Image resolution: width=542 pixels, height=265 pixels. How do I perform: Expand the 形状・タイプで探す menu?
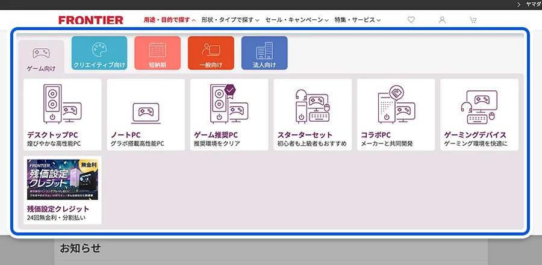(230, 20)
